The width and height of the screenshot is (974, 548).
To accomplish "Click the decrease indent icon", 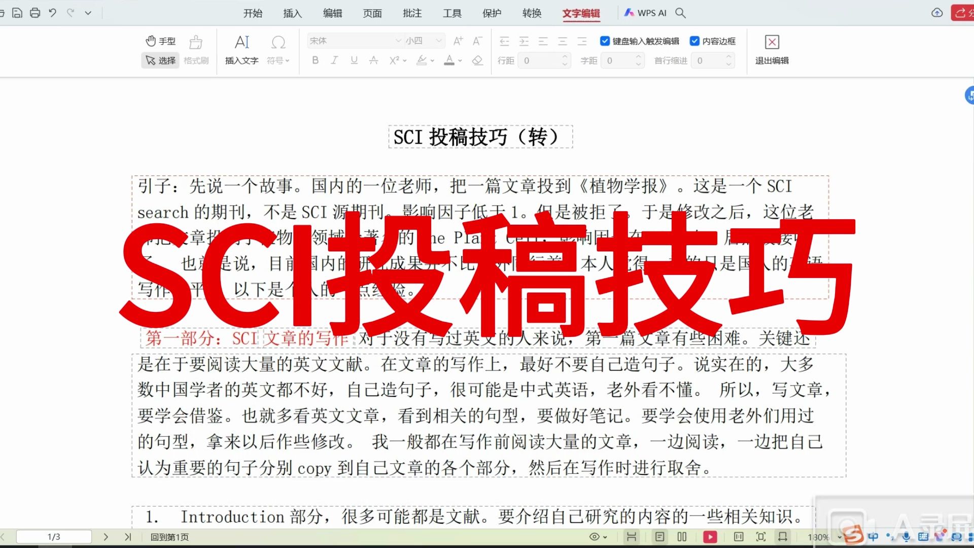I will [x=504, y=41].
